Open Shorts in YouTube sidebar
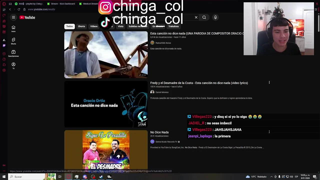Viewport: 320px width, 180px height. 13,41
